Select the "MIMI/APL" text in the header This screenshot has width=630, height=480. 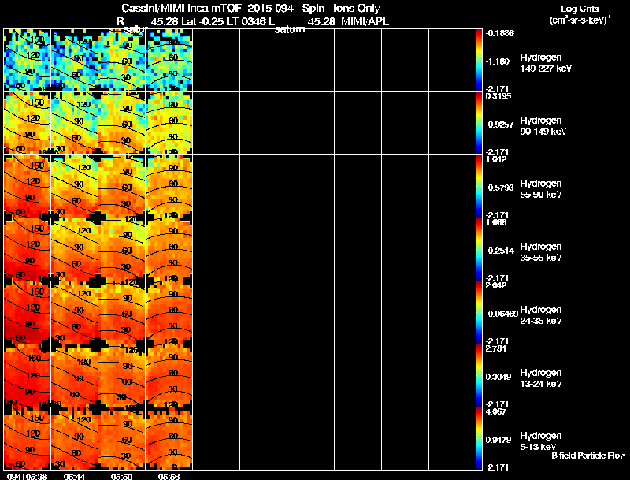365,21
